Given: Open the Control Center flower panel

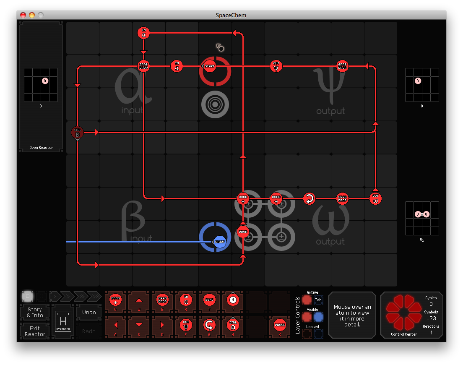Looking at the screenshot, I should [403, 313].
